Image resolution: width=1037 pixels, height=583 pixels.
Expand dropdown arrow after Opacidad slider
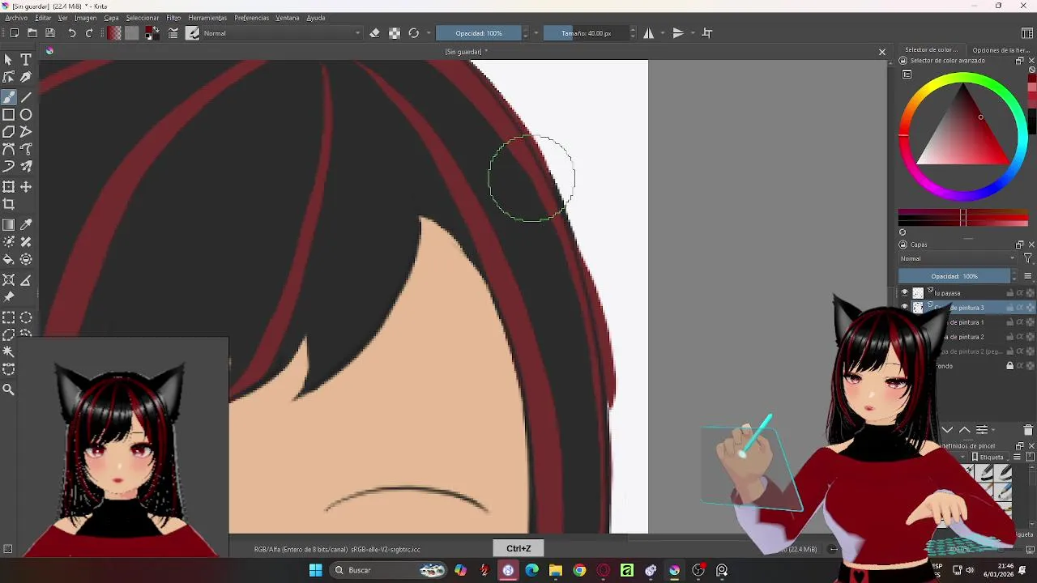536,33
